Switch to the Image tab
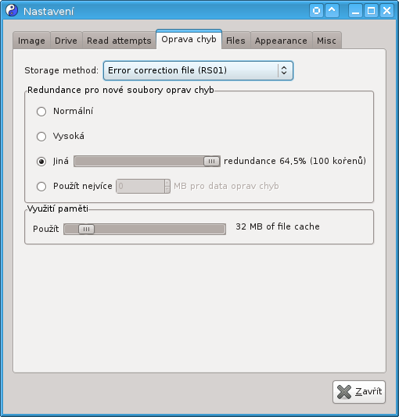Viewport: 399px width, 417px height. click(x=31, y=41)
